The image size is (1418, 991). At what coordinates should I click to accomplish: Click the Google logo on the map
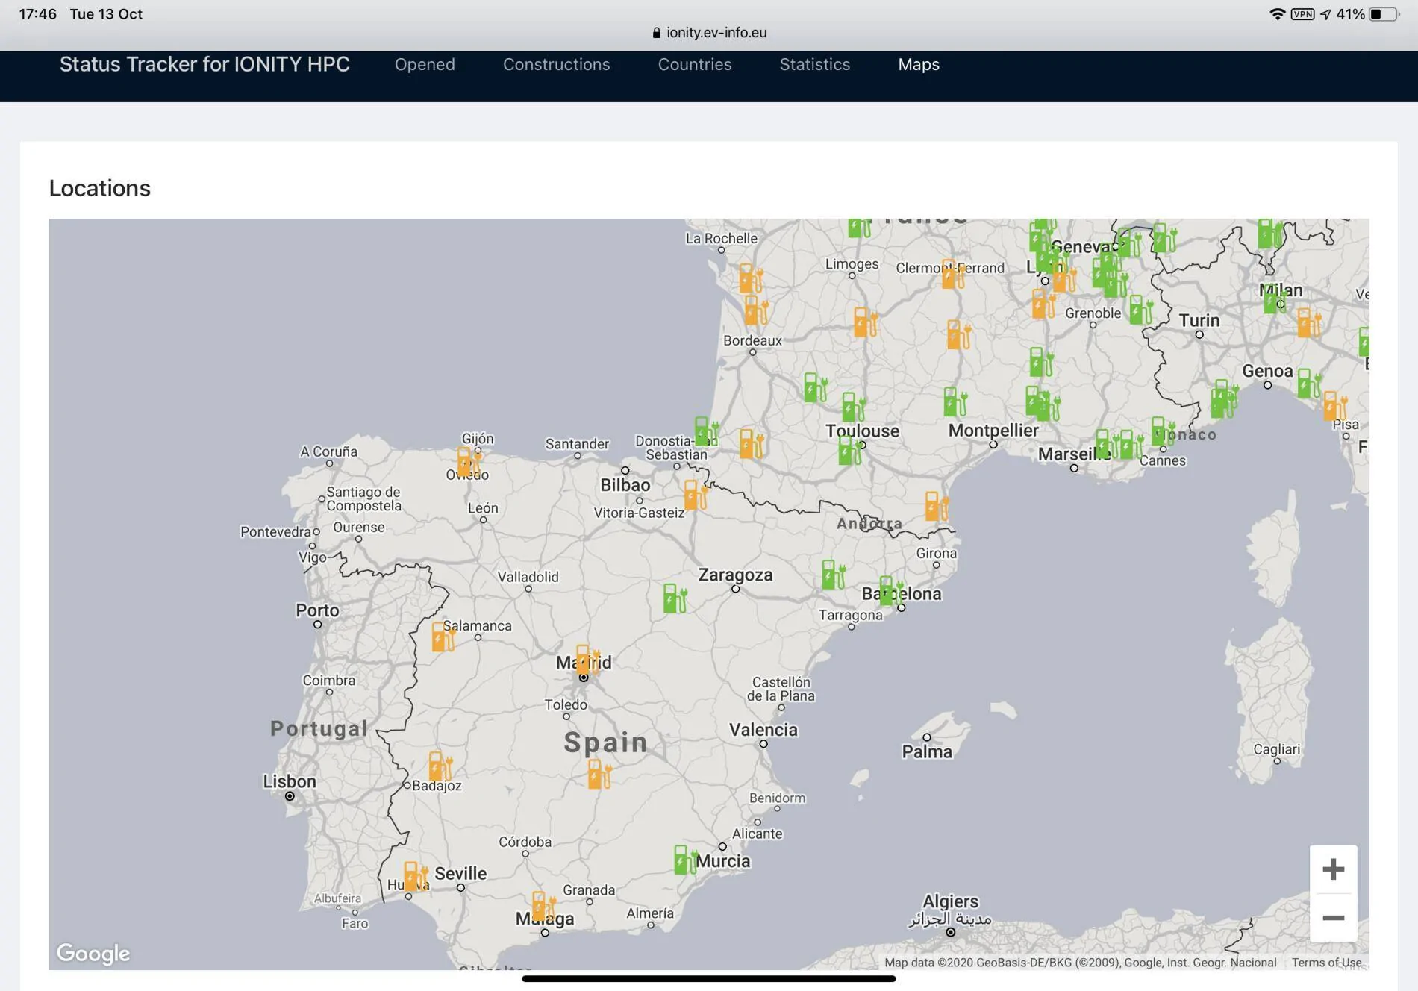tap(93, 953)
